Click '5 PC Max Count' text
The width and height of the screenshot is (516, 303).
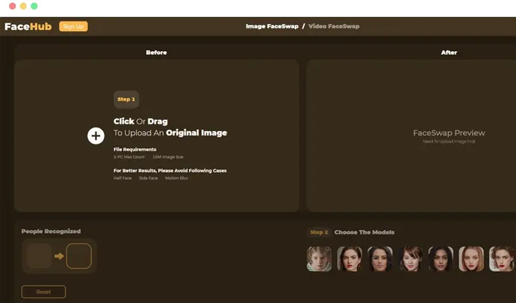point(129,157)
